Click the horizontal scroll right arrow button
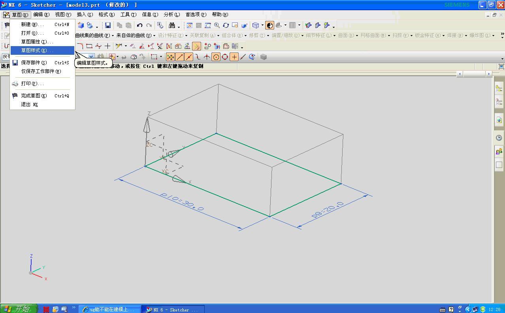The height and width of the screenshot is (313, 505). click(489, 74)
